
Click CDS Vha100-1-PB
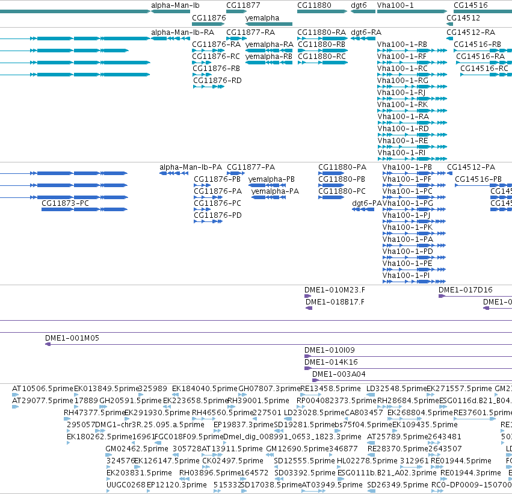pyautogui.click(x=407, y=167)
